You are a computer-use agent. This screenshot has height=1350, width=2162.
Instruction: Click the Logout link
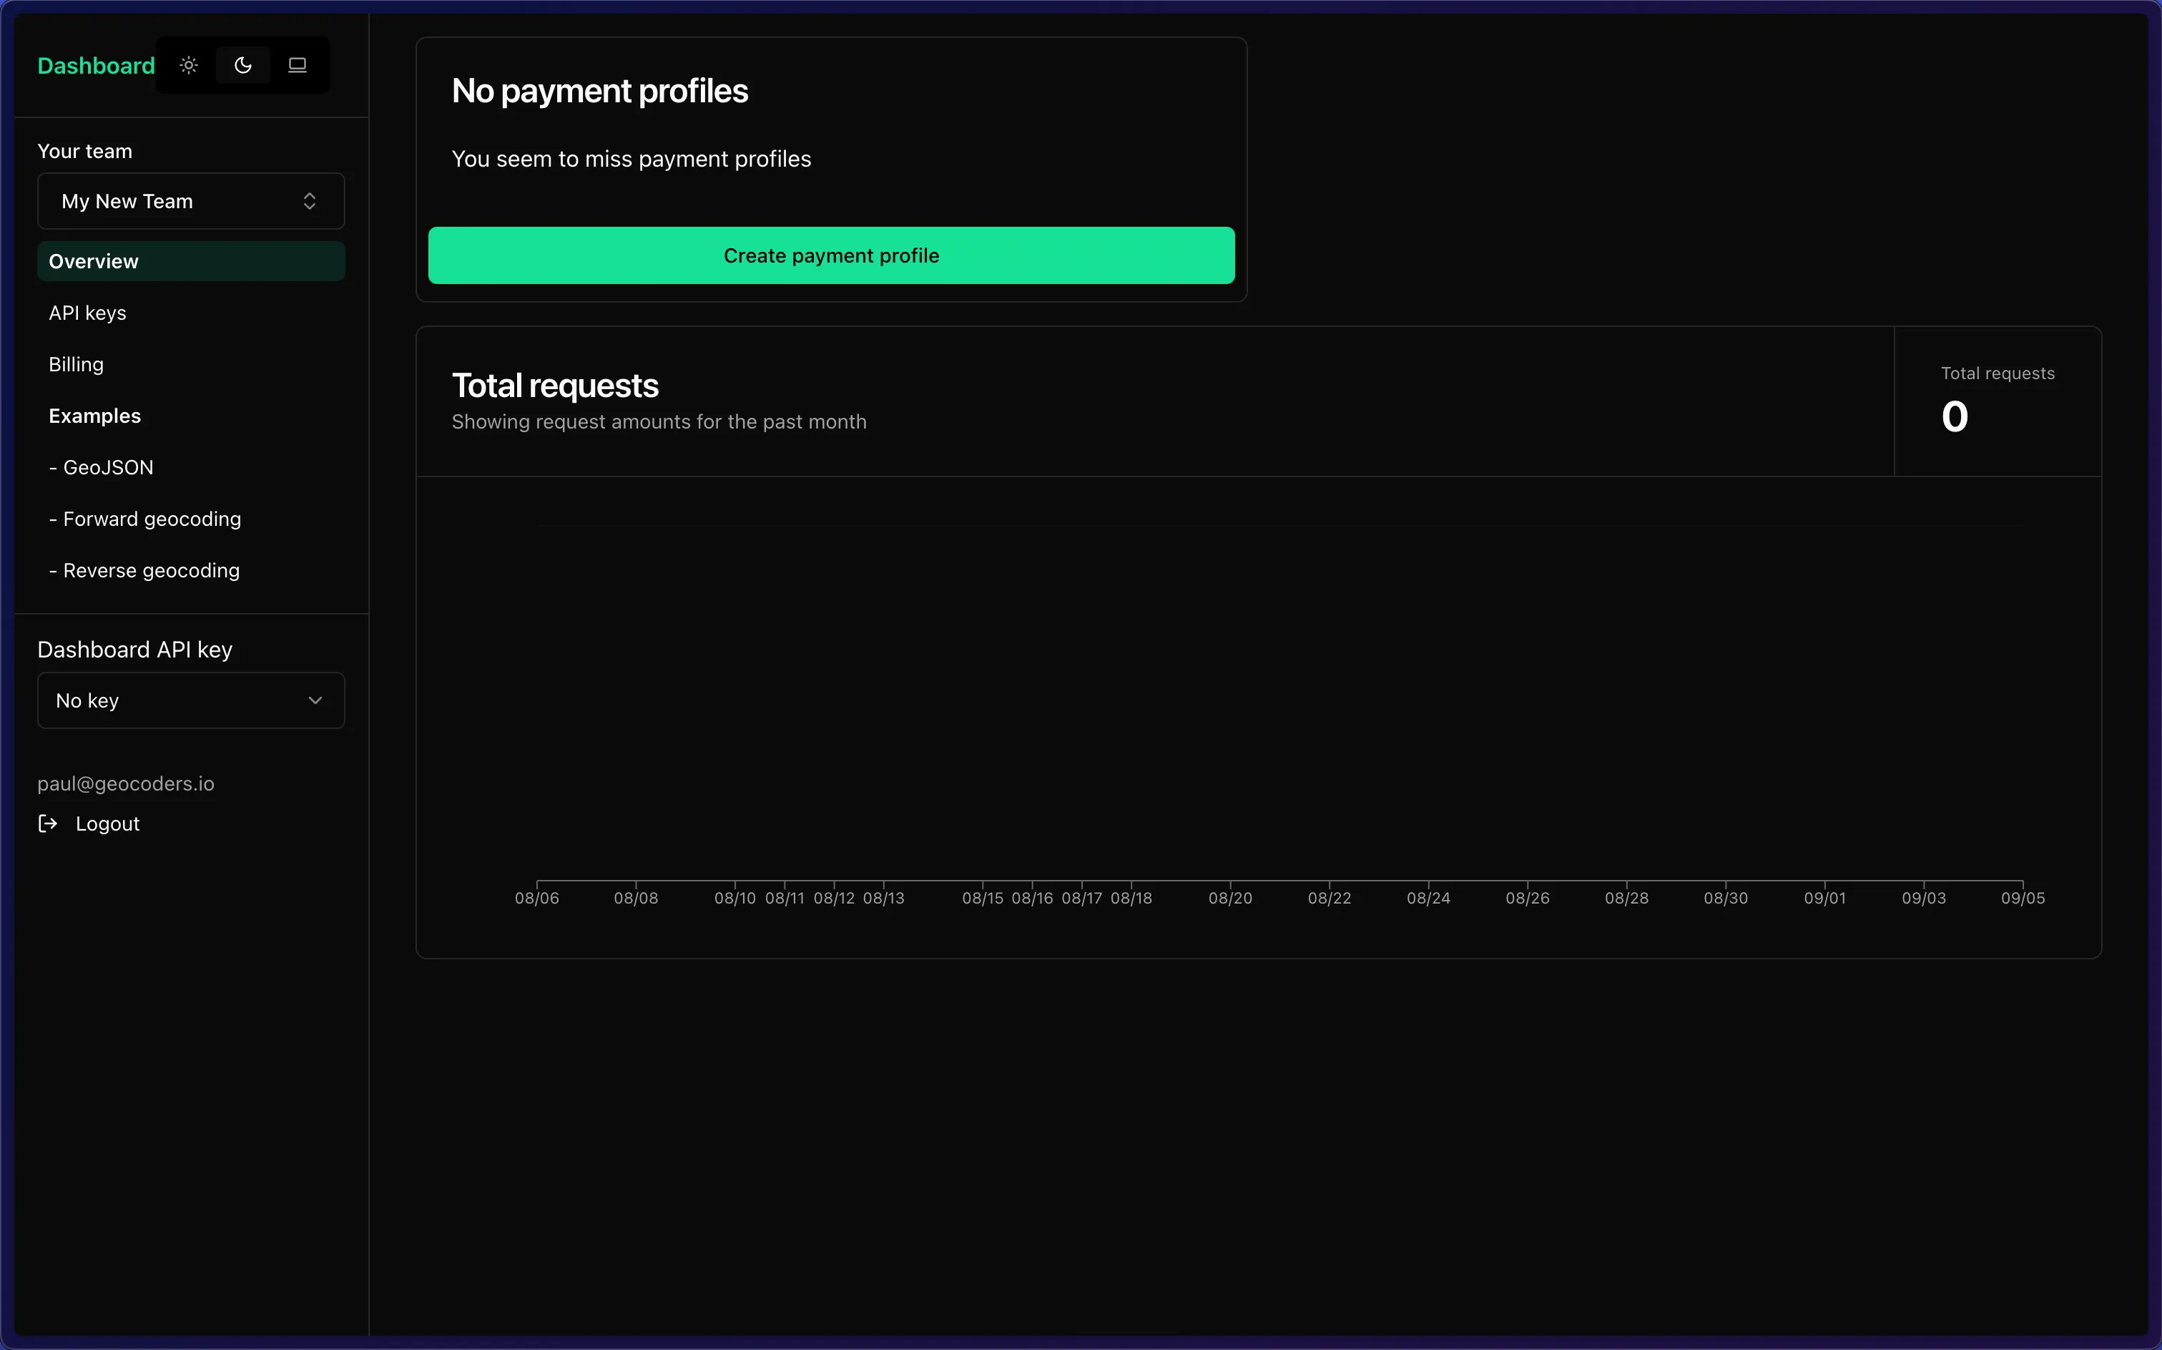pos(107,823)
